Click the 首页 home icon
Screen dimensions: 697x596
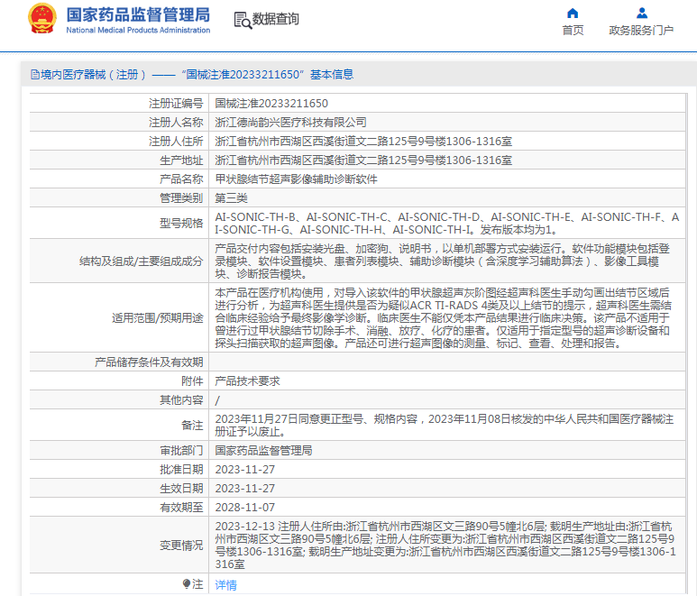pos(573,13)
